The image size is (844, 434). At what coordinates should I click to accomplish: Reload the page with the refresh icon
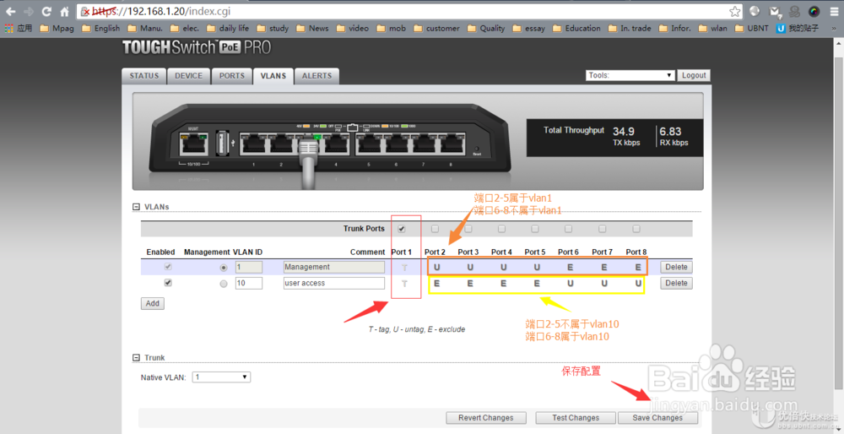coord(46,11)
